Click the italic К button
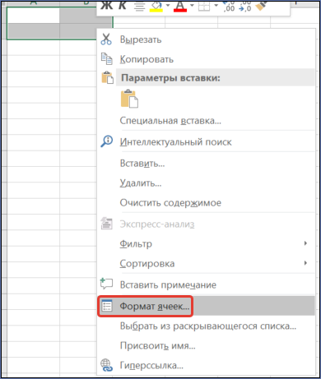This screenshot has width=321, height=379. [x=123, y=6]
